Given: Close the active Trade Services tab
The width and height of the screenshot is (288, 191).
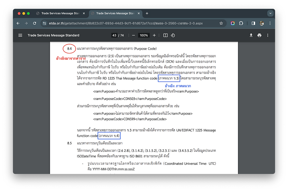Looking at the screenshot, I should click(139, 13).
